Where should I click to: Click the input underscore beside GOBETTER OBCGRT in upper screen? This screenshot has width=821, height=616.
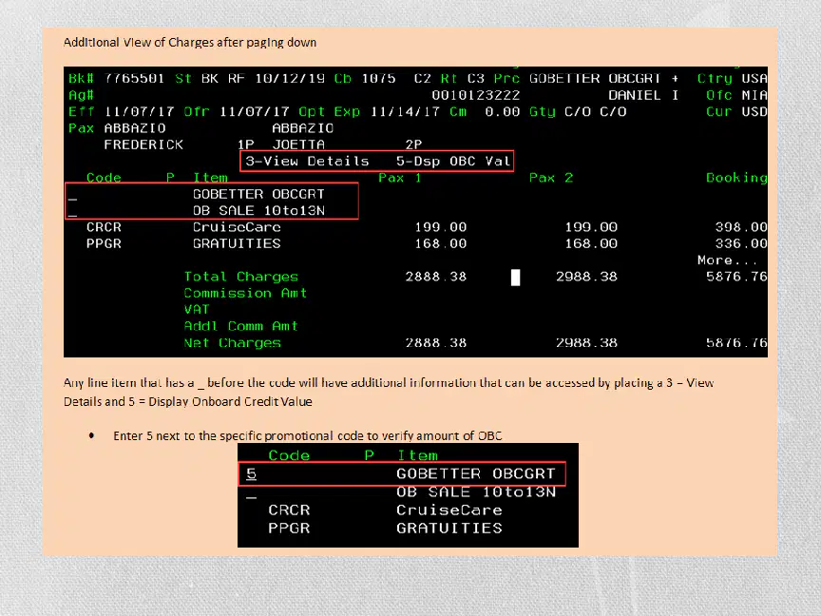point(73,199)
